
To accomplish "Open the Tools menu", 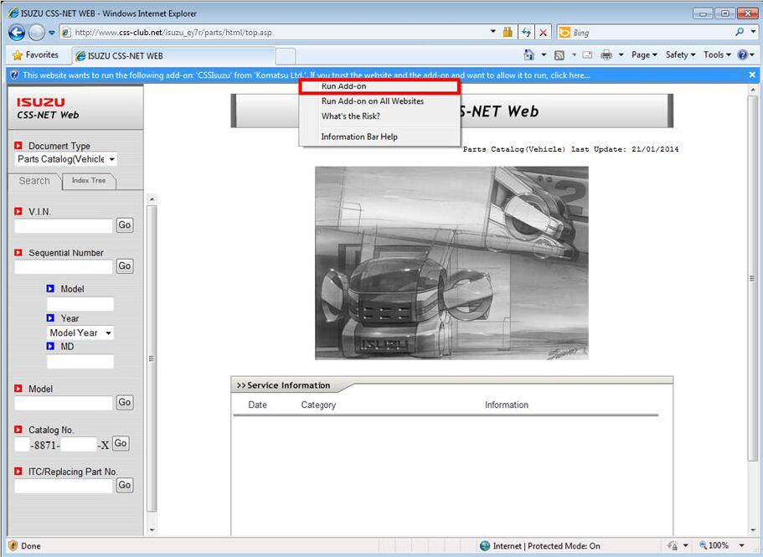I will (x=717, y=55).
